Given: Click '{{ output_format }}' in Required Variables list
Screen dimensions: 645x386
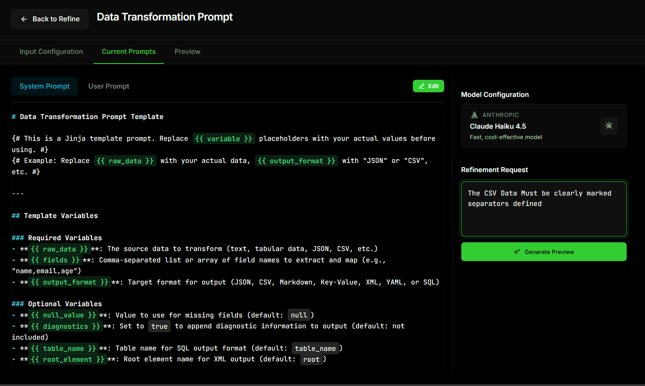Looking at the screenshot, I should point(70,282).
